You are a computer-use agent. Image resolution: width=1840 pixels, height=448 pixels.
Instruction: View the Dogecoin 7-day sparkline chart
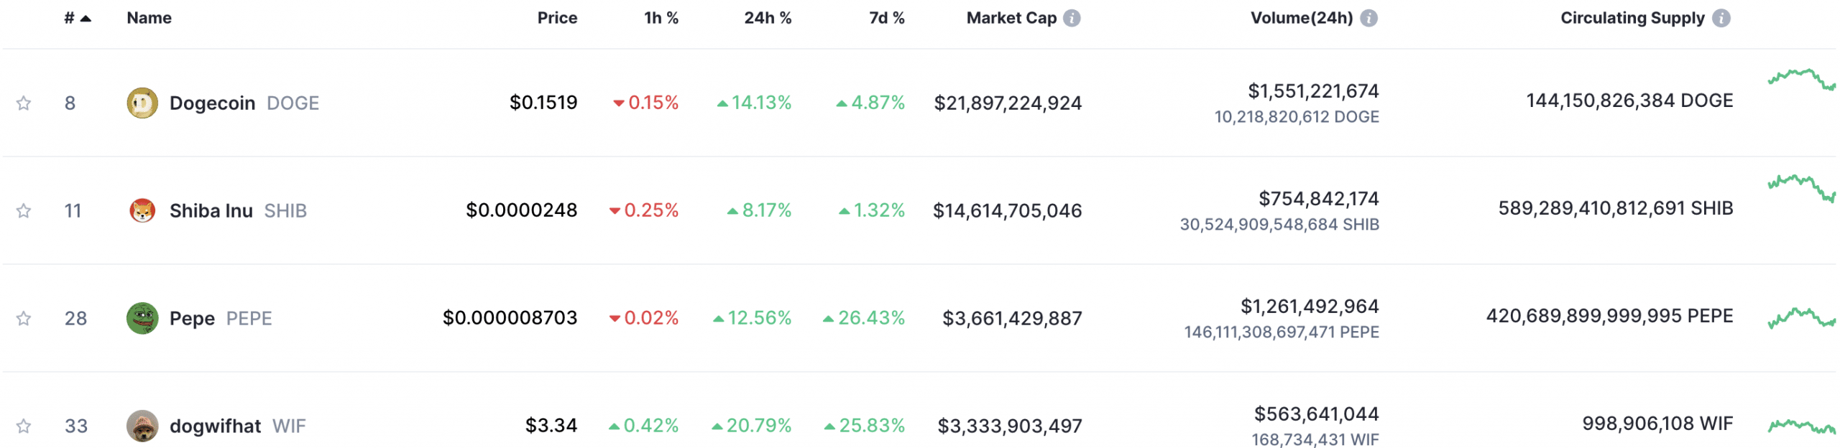point(1801,79)
